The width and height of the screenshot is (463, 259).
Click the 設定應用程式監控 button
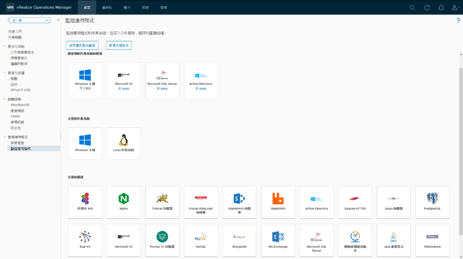pyautogui.click(x=82, y=45)
